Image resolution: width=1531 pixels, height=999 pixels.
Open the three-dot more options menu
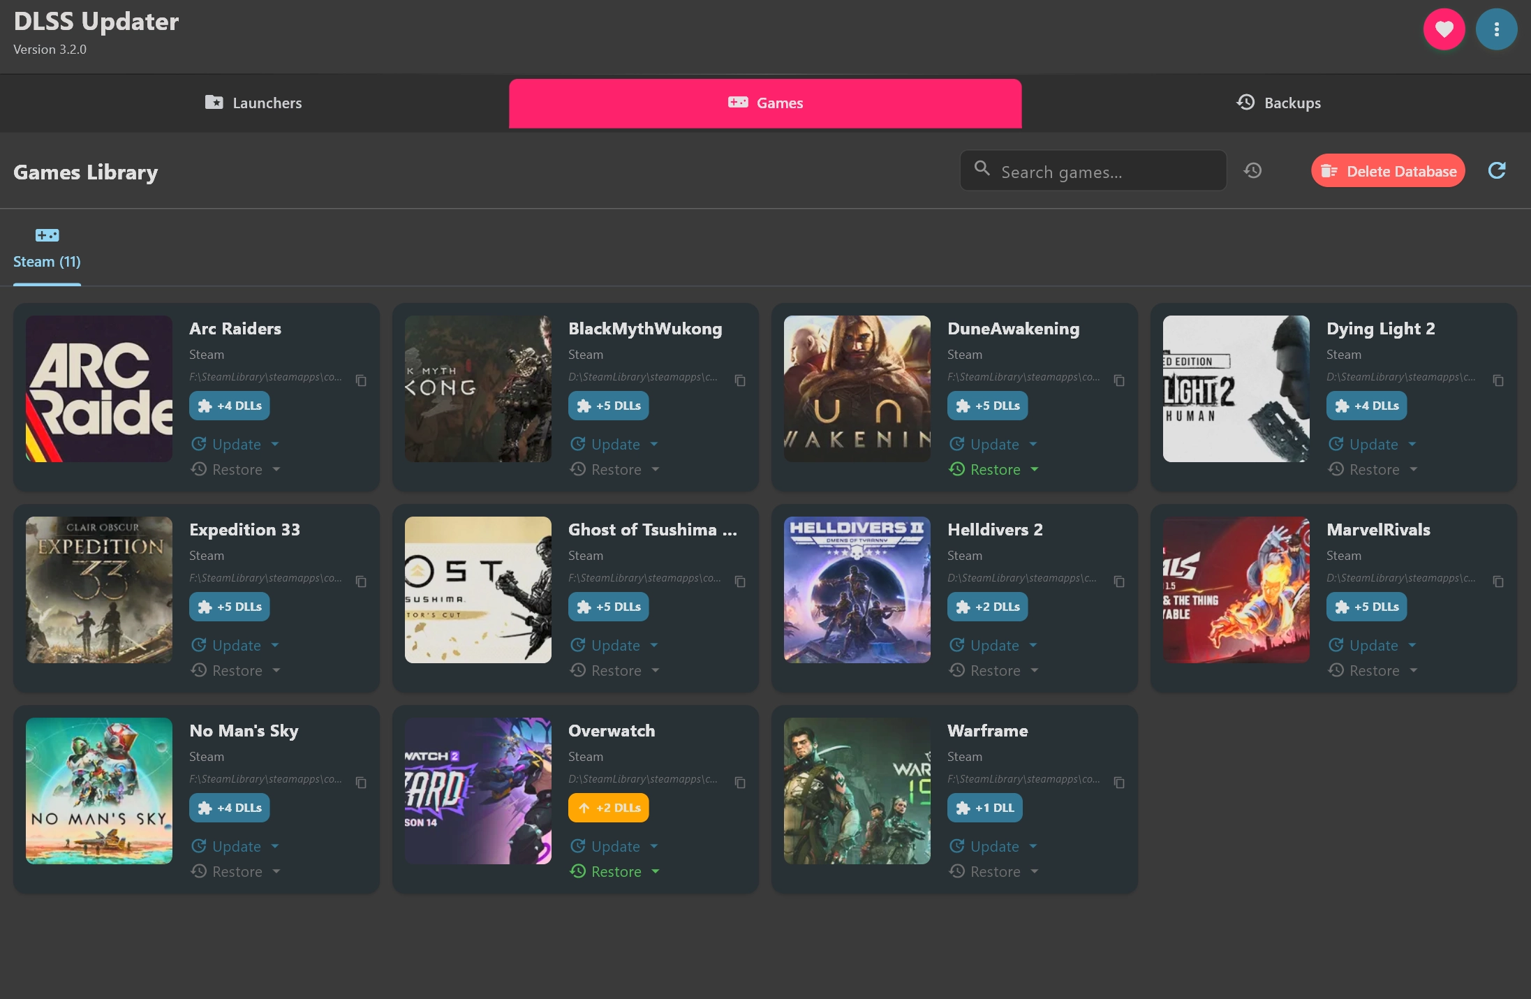(x=1496, y=29)
